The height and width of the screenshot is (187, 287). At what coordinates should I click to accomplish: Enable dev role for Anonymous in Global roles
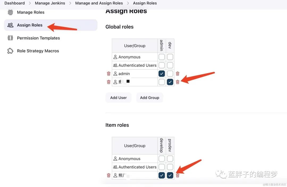coord(170,57)
